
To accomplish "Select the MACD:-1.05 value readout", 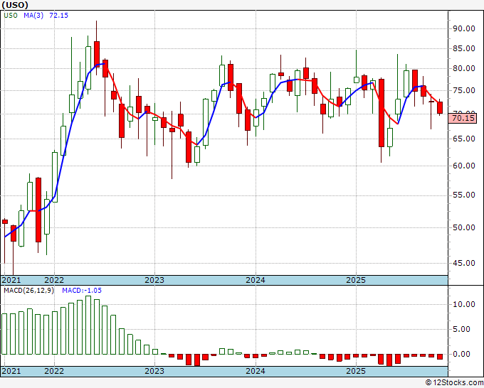I will 82,291.
